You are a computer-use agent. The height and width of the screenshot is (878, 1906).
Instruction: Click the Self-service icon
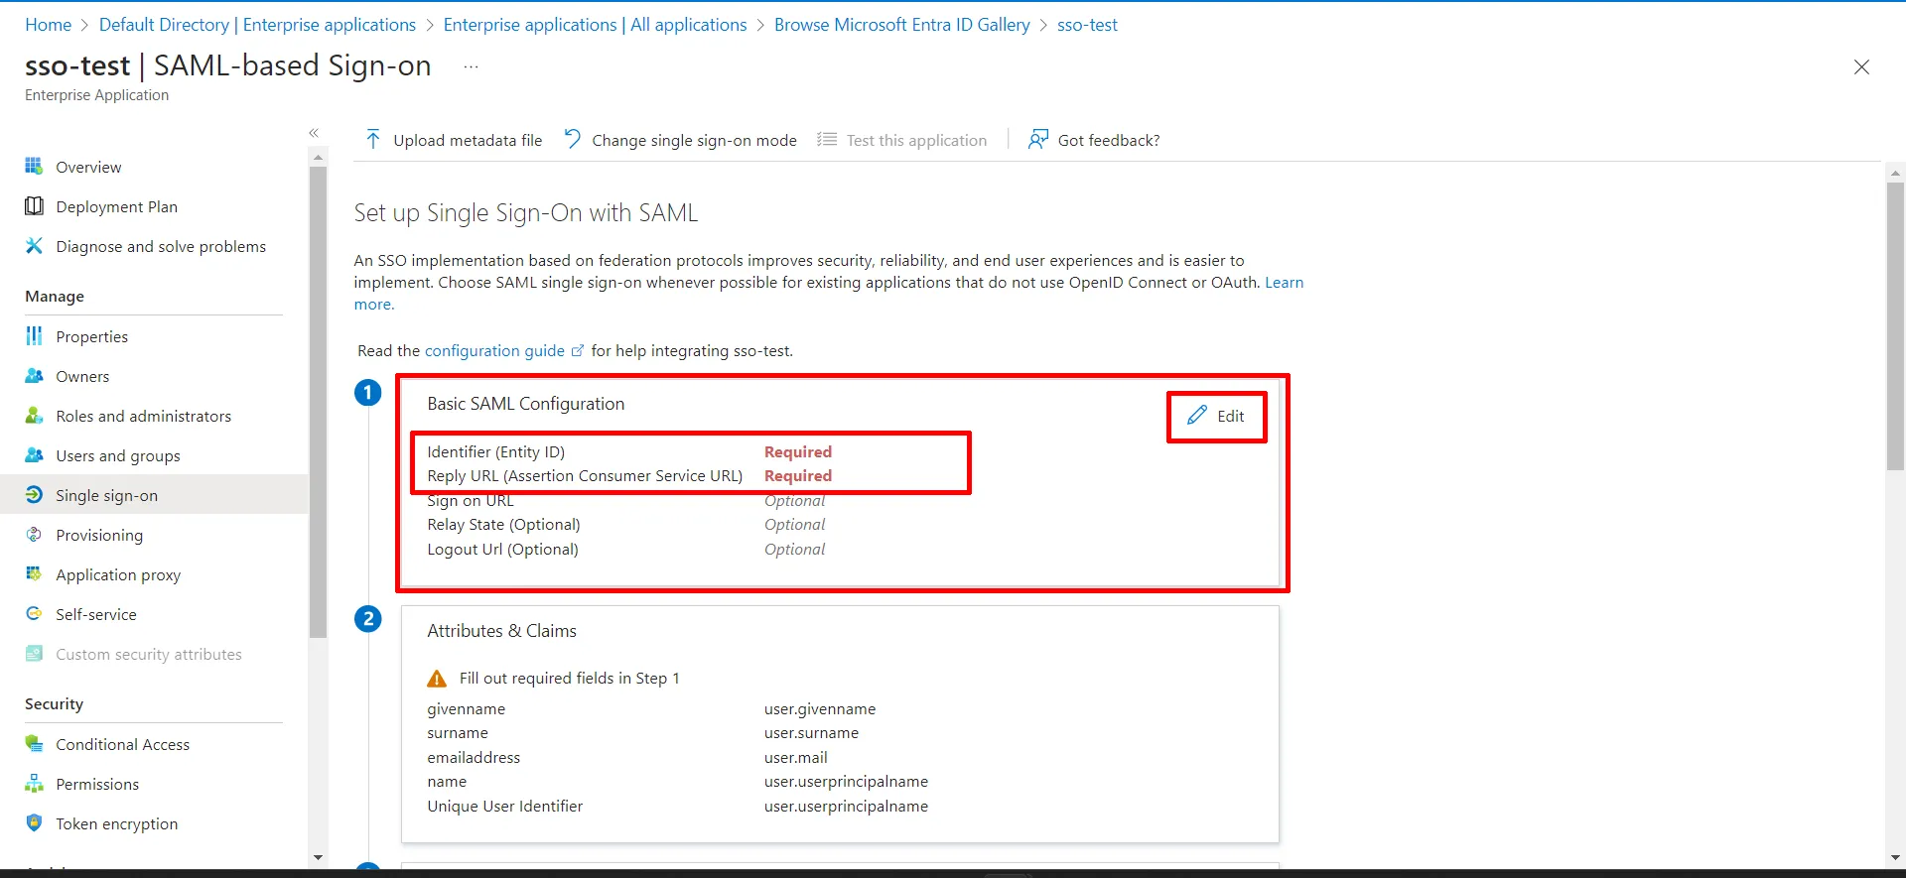34,613
